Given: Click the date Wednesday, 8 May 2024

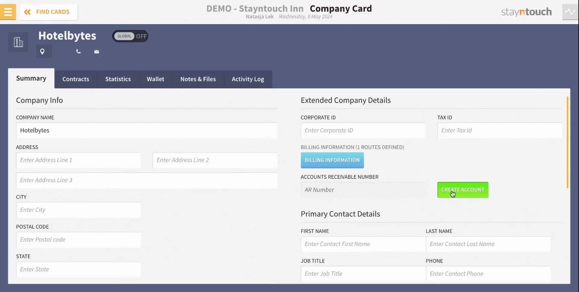Looking at the screenshot, I should (306, 17).
